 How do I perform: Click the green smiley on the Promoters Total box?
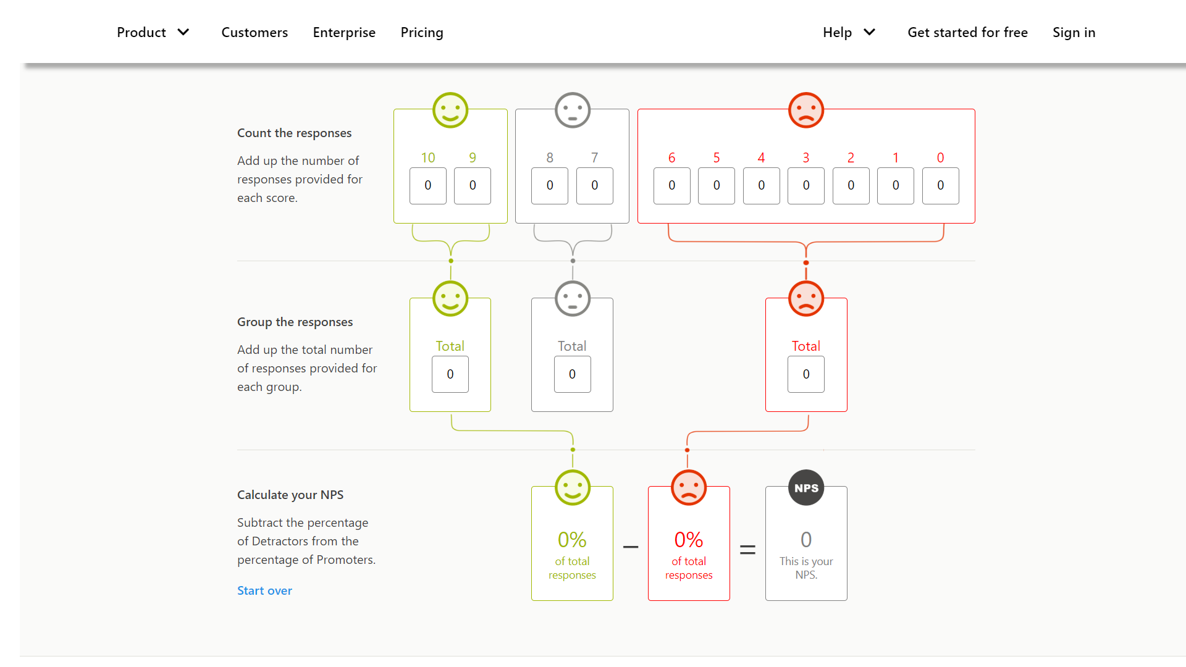point(450,299)
